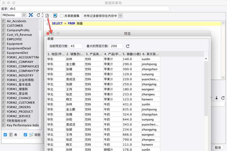Select the FORM1_营业税 table
Screen dimensions: 227x151
point(17,93)
